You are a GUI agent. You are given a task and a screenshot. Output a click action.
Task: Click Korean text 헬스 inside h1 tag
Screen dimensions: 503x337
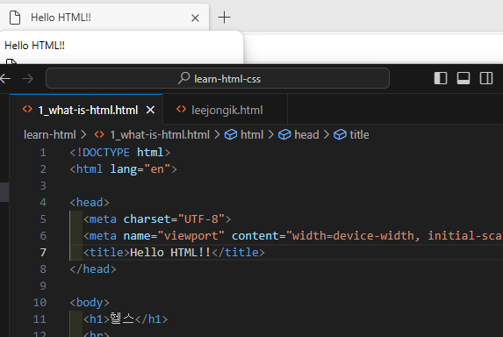tap(122, 319)
